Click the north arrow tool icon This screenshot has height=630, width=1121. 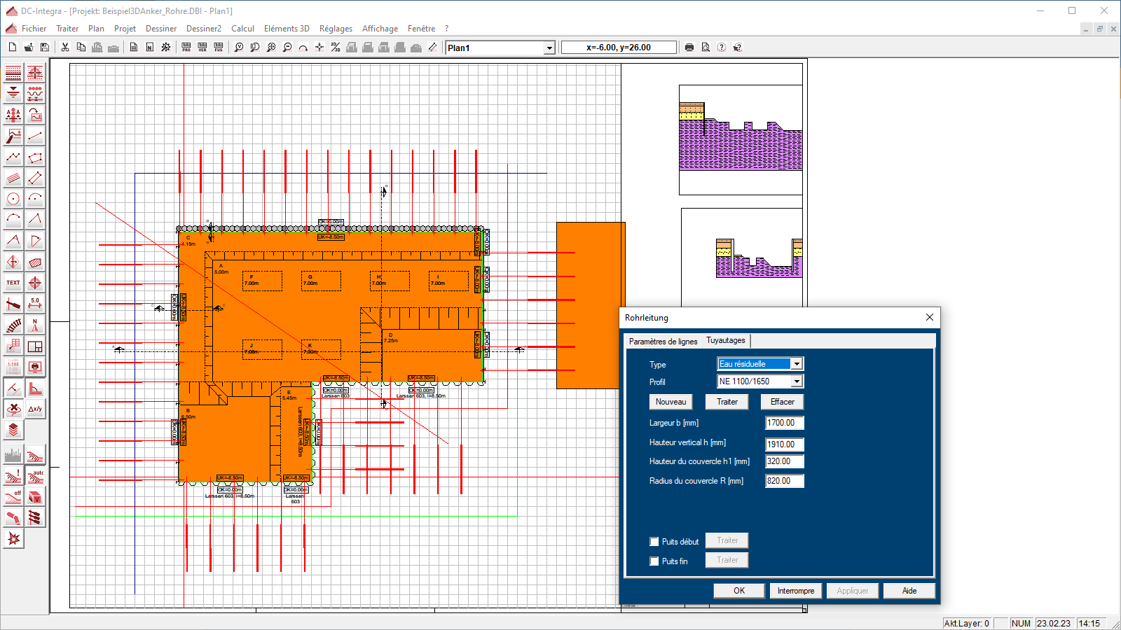[x=35, y=325]
